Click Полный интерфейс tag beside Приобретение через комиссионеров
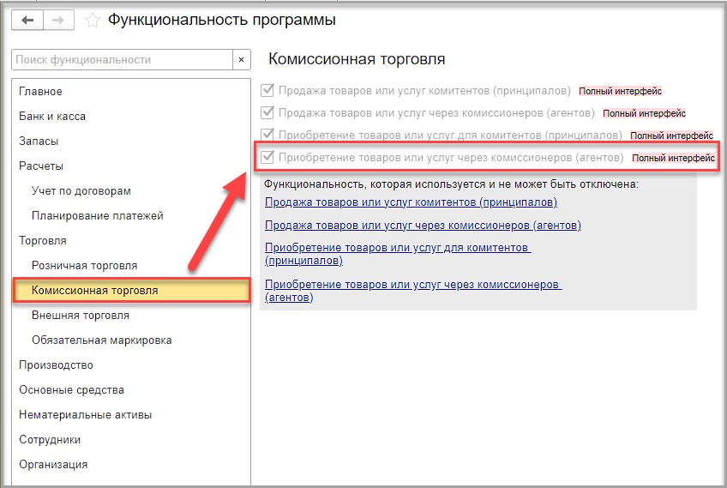The height and width of the screenshot is (488, 727). click(673, 158)
